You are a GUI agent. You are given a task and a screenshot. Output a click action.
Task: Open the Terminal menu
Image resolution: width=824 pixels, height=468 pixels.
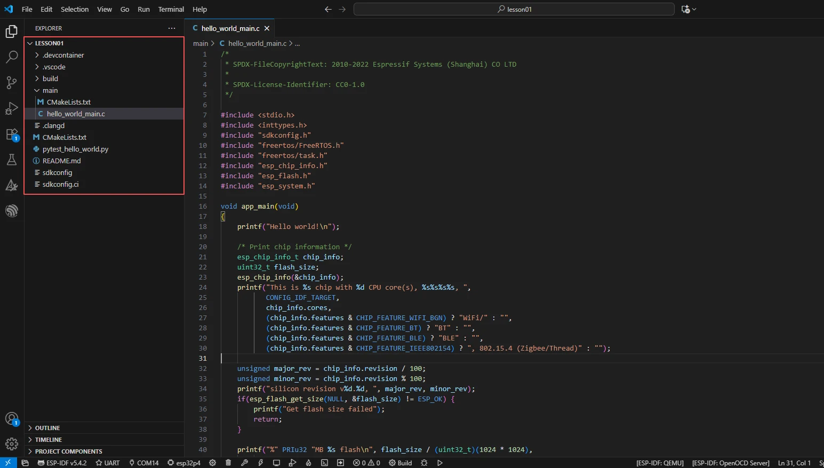click(x=171, y=9)
